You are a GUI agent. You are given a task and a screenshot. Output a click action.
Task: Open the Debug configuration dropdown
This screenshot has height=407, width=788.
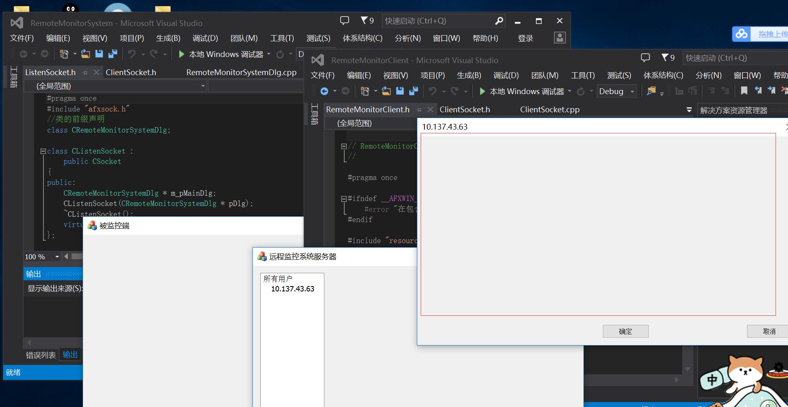632,92
